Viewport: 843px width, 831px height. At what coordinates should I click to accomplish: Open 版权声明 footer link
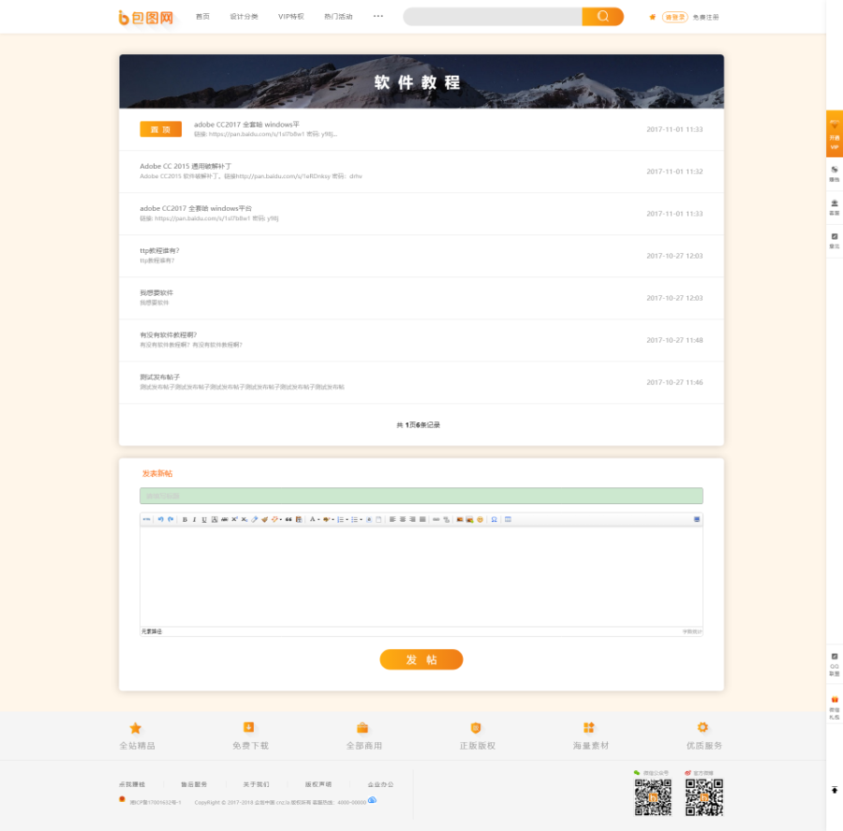(x=318, y=784)
